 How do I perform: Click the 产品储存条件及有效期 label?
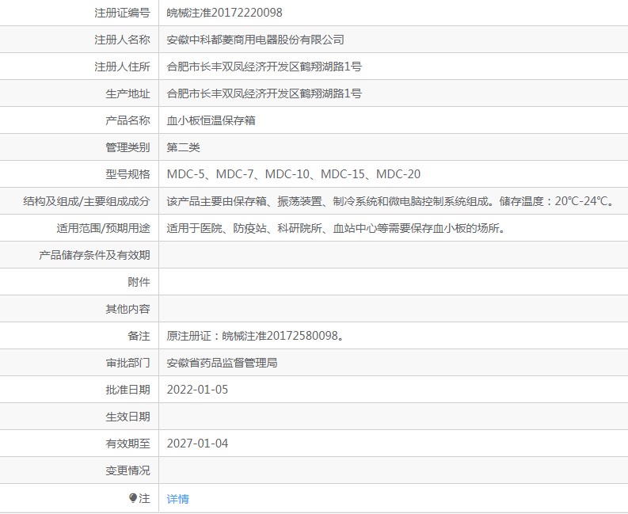(x=94, y=255)
